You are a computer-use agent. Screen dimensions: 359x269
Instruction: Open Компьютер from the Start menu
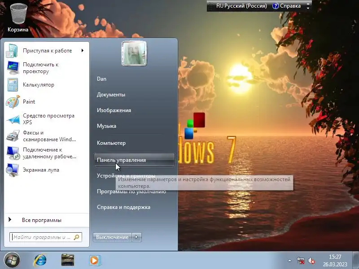click(x=111, y=143)
